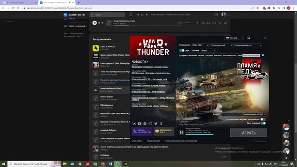Pause the launcher file download
Screen dimensions: 297x167
click(181, 133)
